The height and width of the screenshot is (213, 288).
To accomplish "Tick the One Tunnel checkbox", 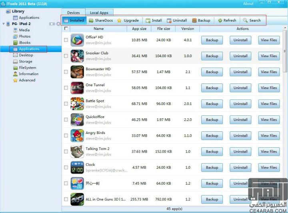I will coord(66,88).
